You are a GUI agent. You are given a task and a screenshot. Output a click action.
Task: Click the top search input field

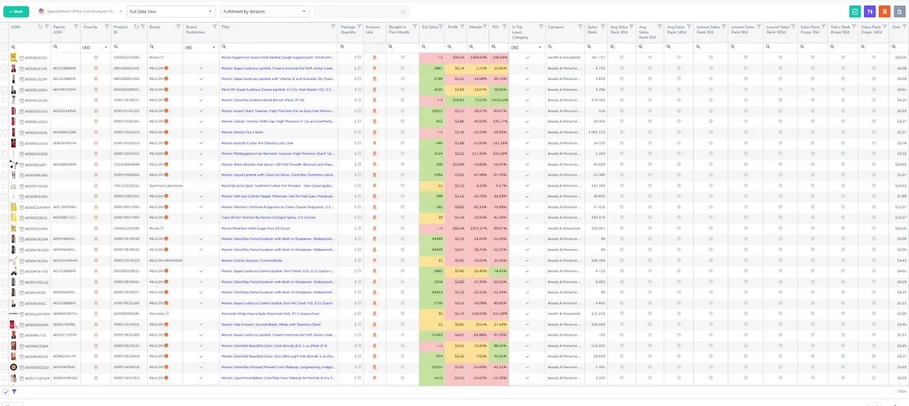361,11
